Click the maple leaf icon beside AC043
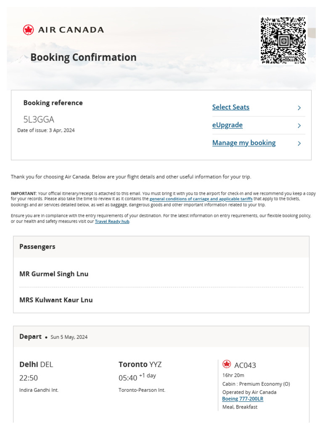 tap(227, 364)
